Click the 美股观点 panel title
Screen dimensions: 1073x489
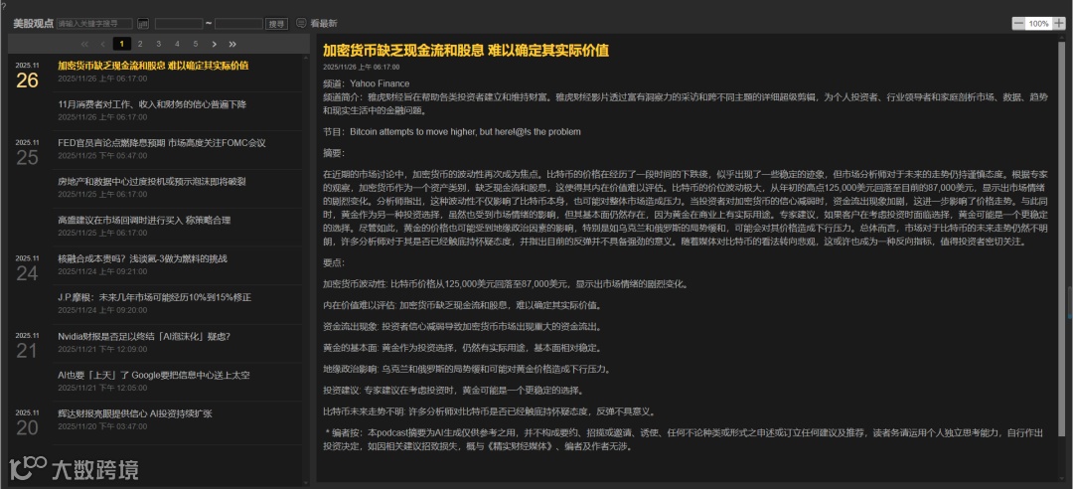[33, 23]
